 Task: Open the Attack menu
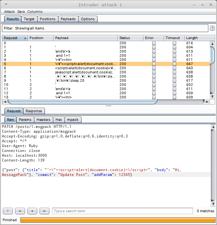point(9,12)
